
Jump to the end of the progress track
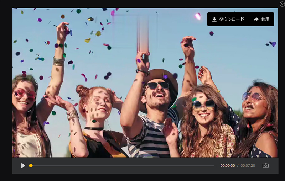pyautogui.click(x=214, y=166)
